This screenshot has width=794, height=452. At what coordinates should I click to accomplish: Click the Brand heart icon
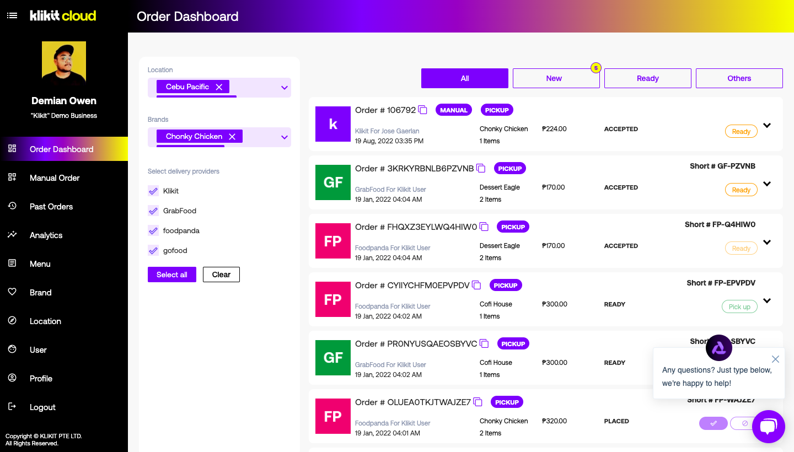(12, 292)
